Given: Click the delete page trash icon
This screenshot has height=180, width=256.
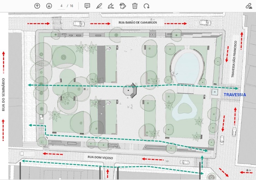Looking at the screenshot, I should coord(135,6).
